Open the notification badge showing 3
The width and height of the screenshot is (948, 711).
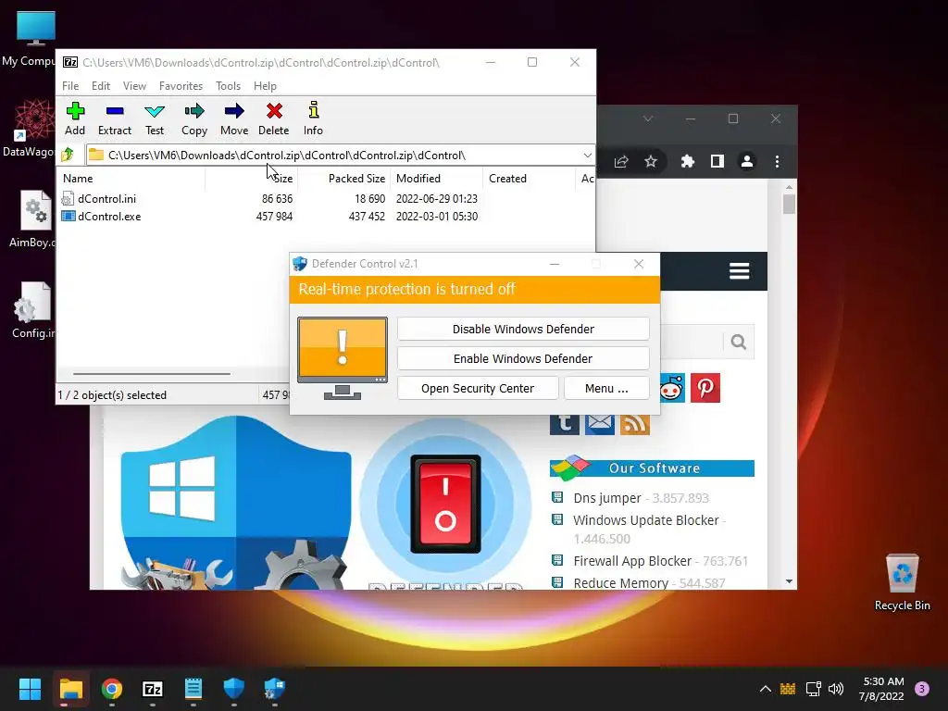point(922,689)
